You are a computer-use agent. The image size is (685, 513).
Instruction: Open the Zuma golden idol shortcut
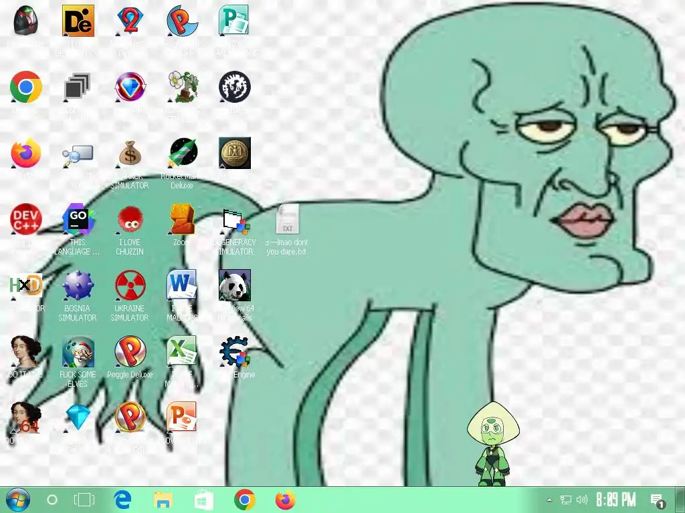click(182, 219)
